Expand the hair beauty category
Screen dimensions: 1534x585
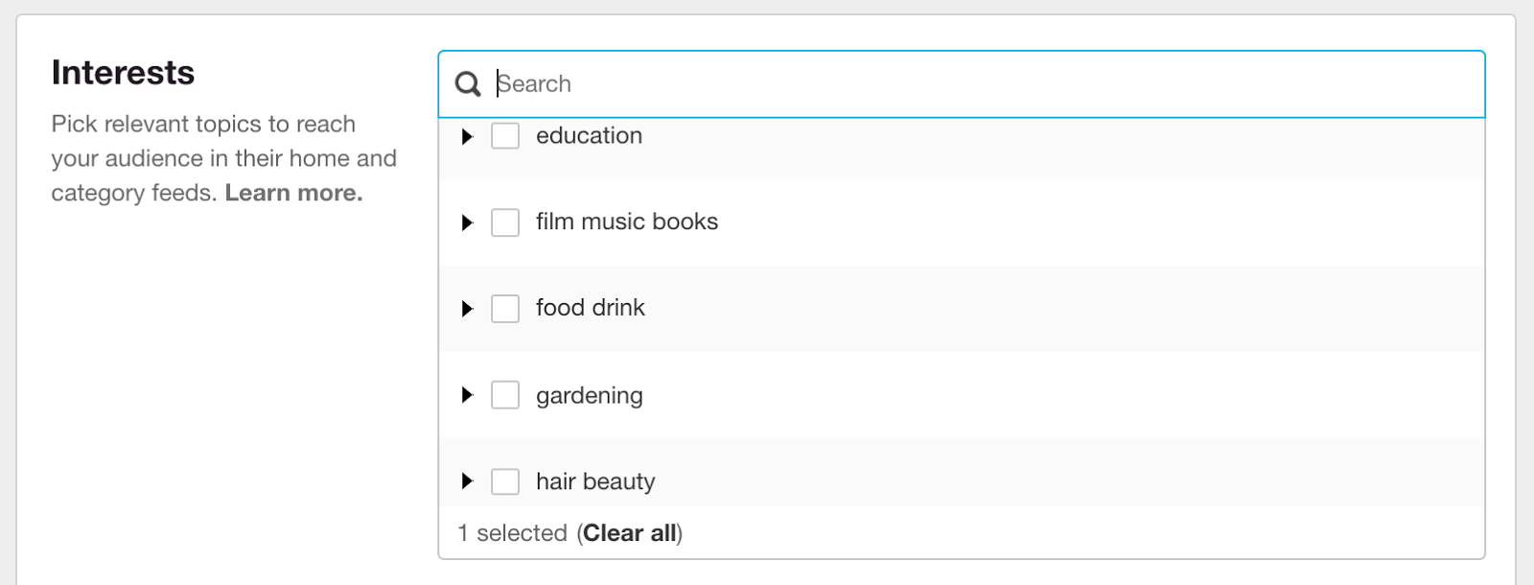(x=467, y=480)
